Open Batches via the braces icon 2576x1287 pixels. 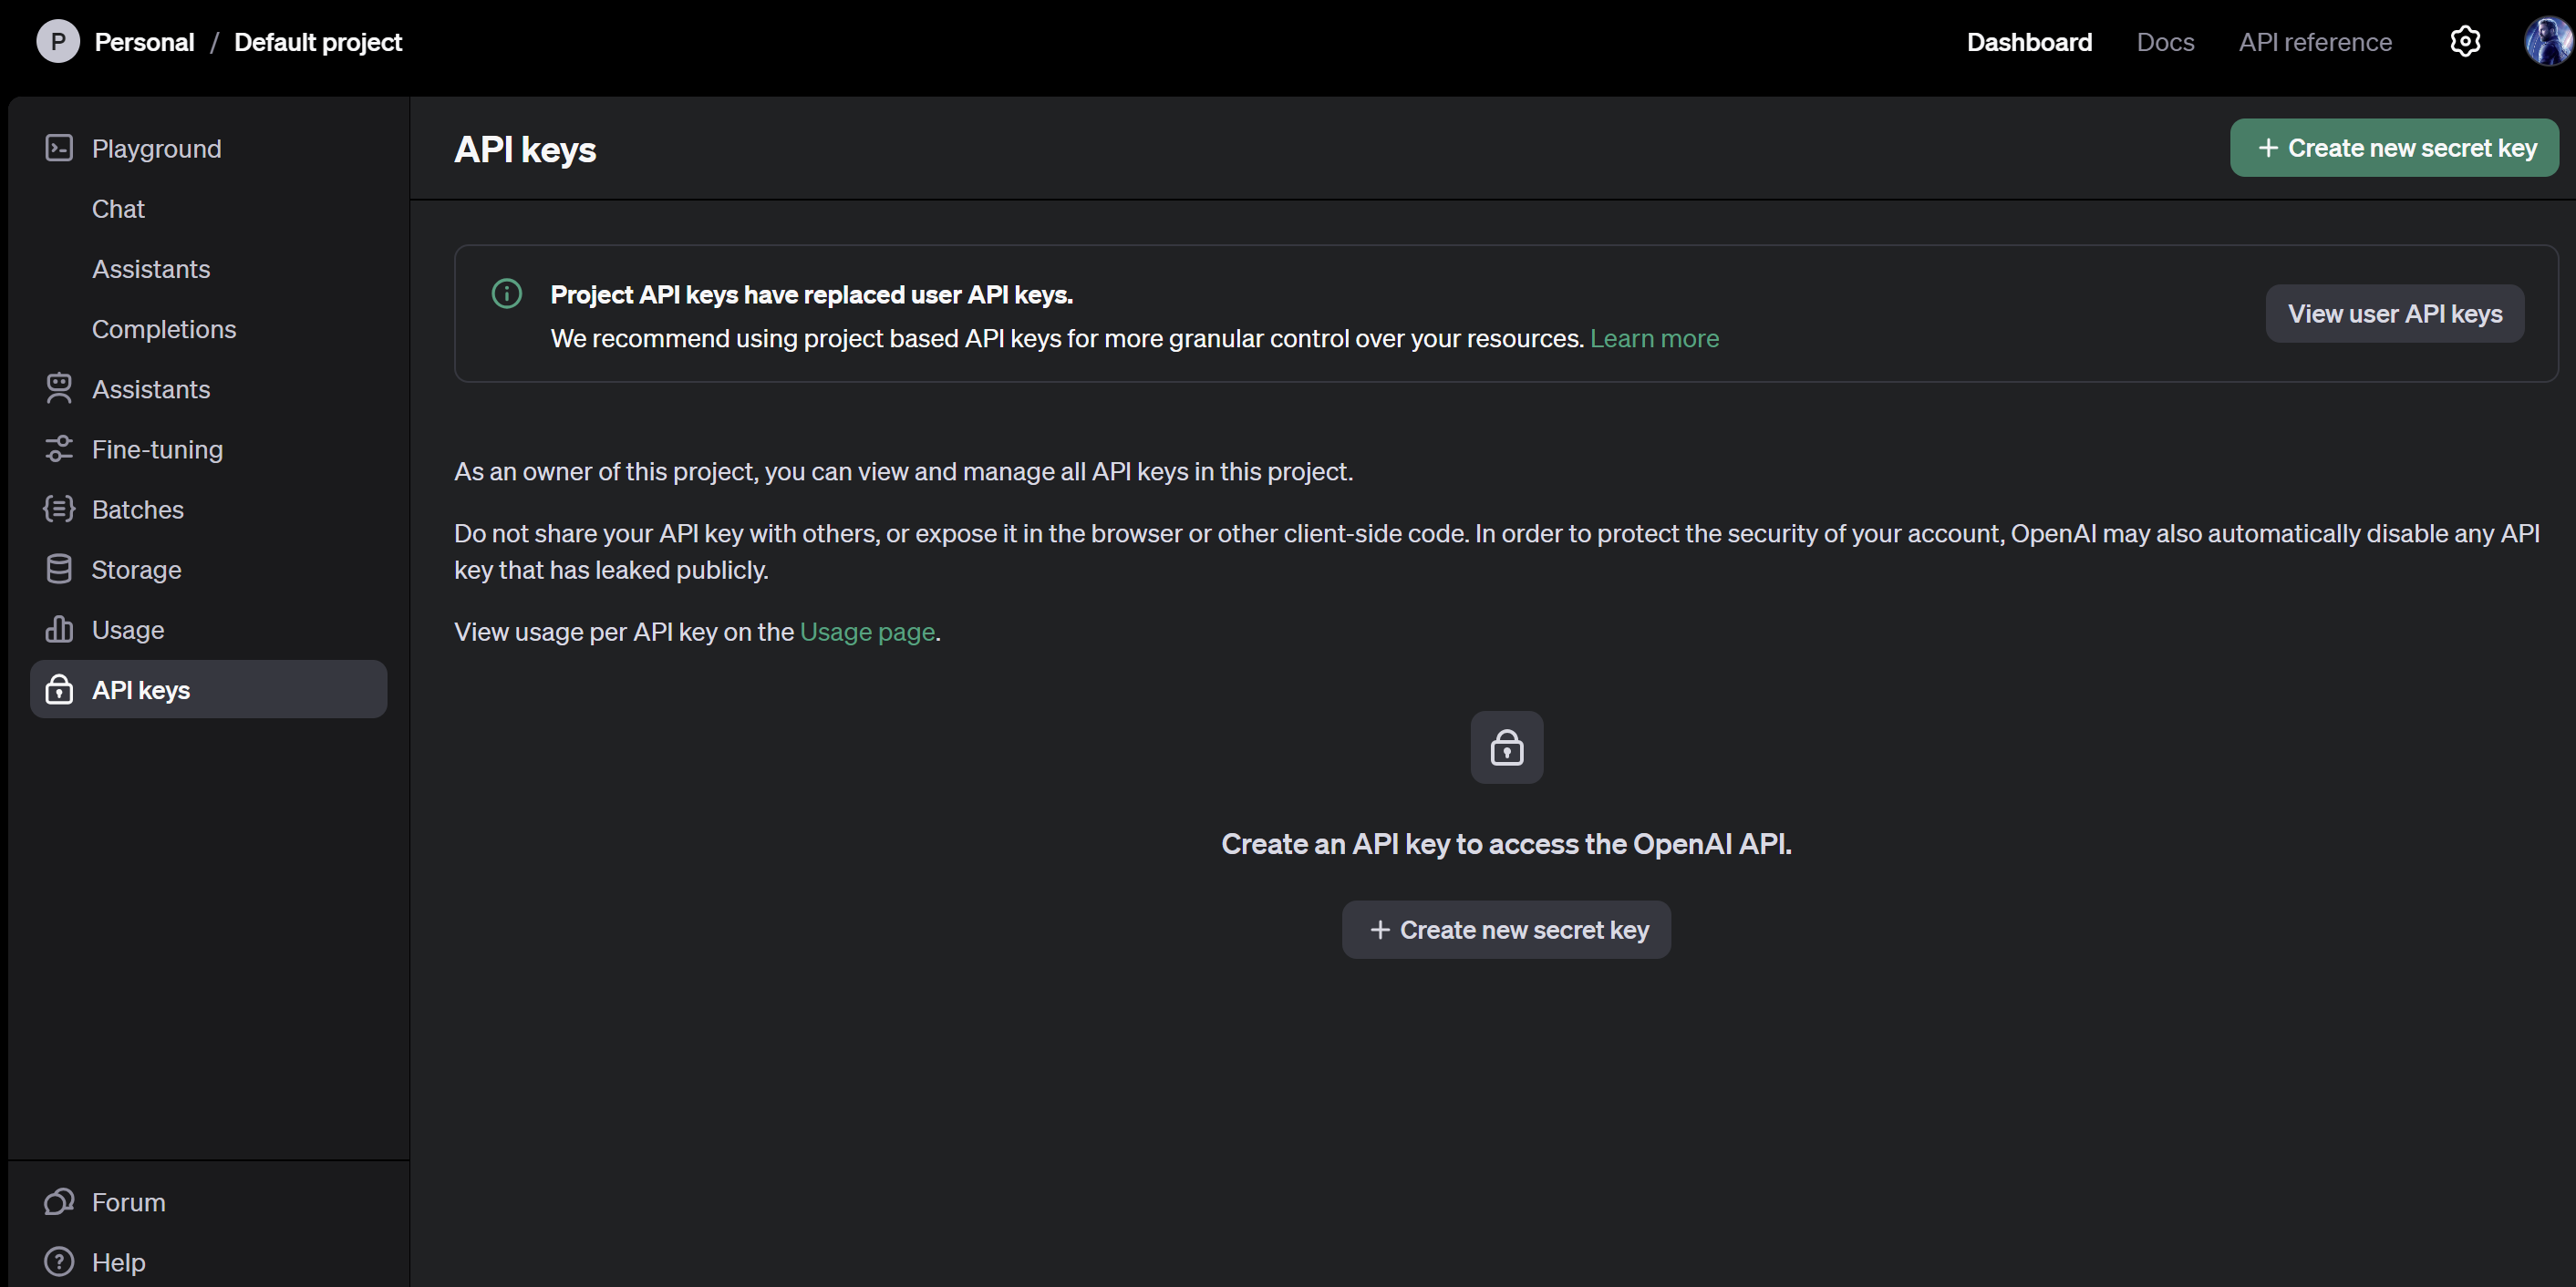click(x=59, y=509)
